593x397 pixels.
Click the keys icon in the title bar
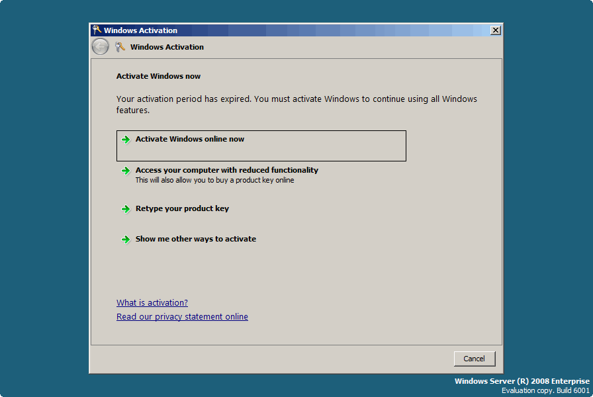pyautogui.click(x=97, y=30)
